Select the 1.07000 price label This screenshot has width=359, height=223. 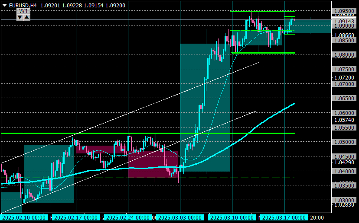click(x=344, y=84)
